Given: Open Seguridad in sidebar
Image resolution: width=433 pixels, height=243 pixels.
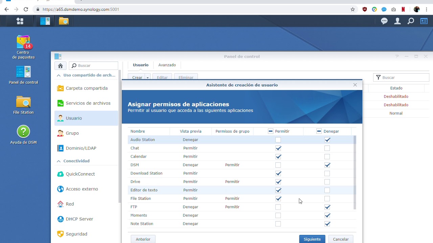Looking at the screenshot, I should coord(86,234).
